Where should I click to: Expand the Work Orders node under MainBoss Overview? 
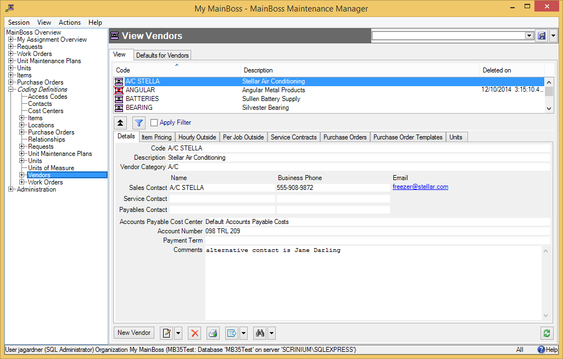pyautogui.click(x=11, y=54)
